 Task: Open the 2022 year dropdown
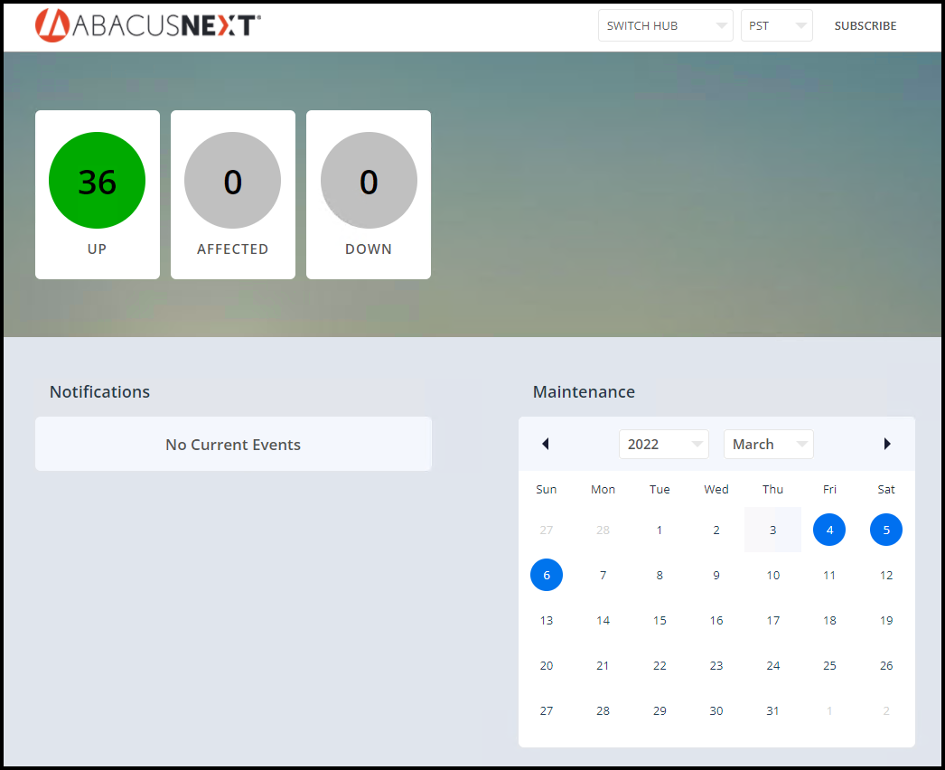tap(663, 445)
